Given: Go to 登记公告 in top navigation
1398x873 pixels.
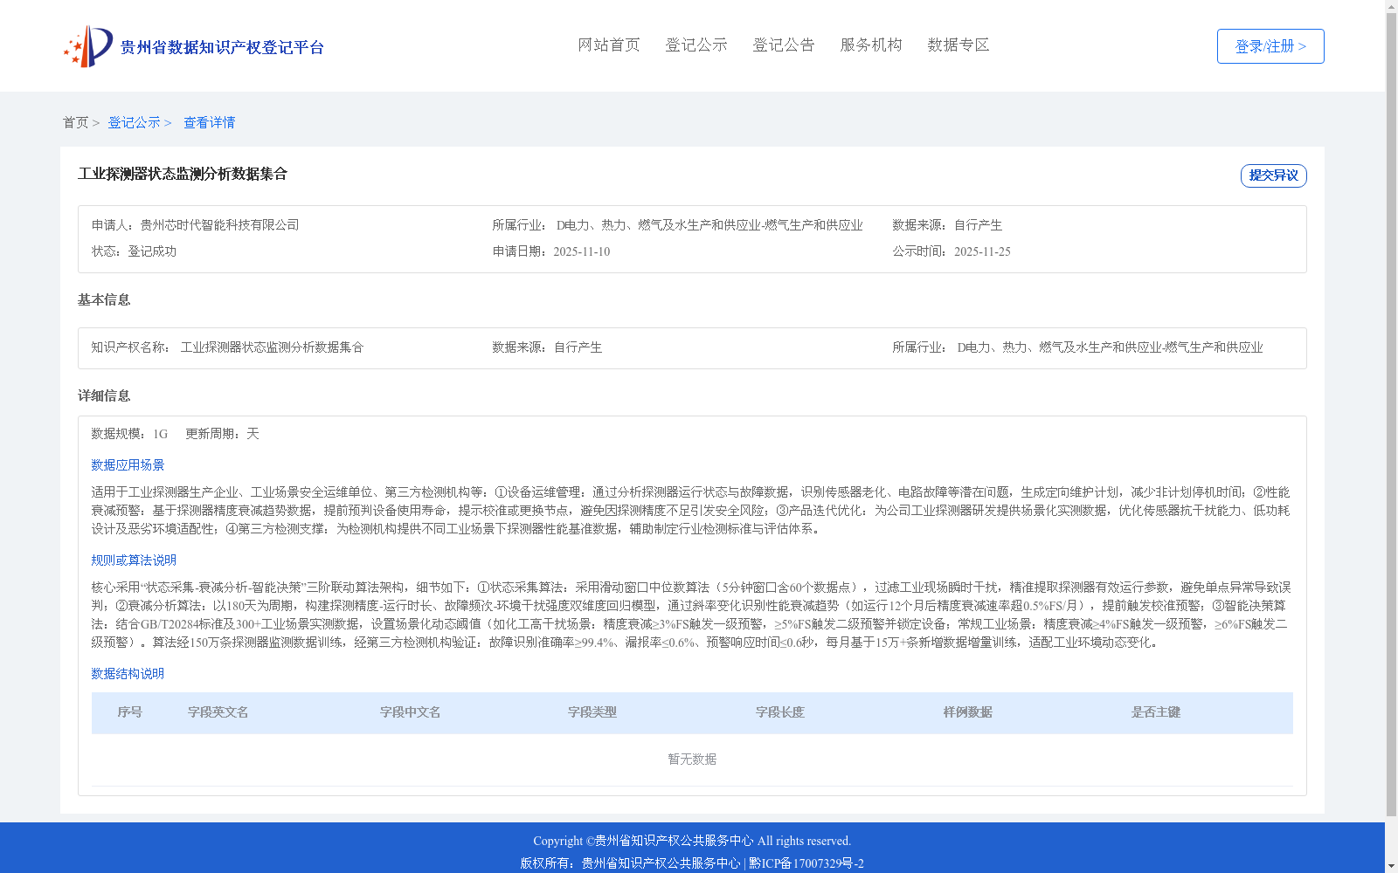Looking at the screenshot, I should 784,45.
